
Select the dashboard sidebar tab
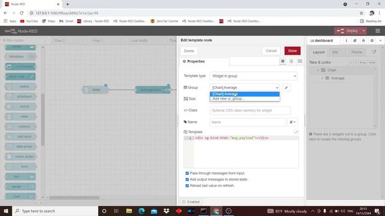324,41
